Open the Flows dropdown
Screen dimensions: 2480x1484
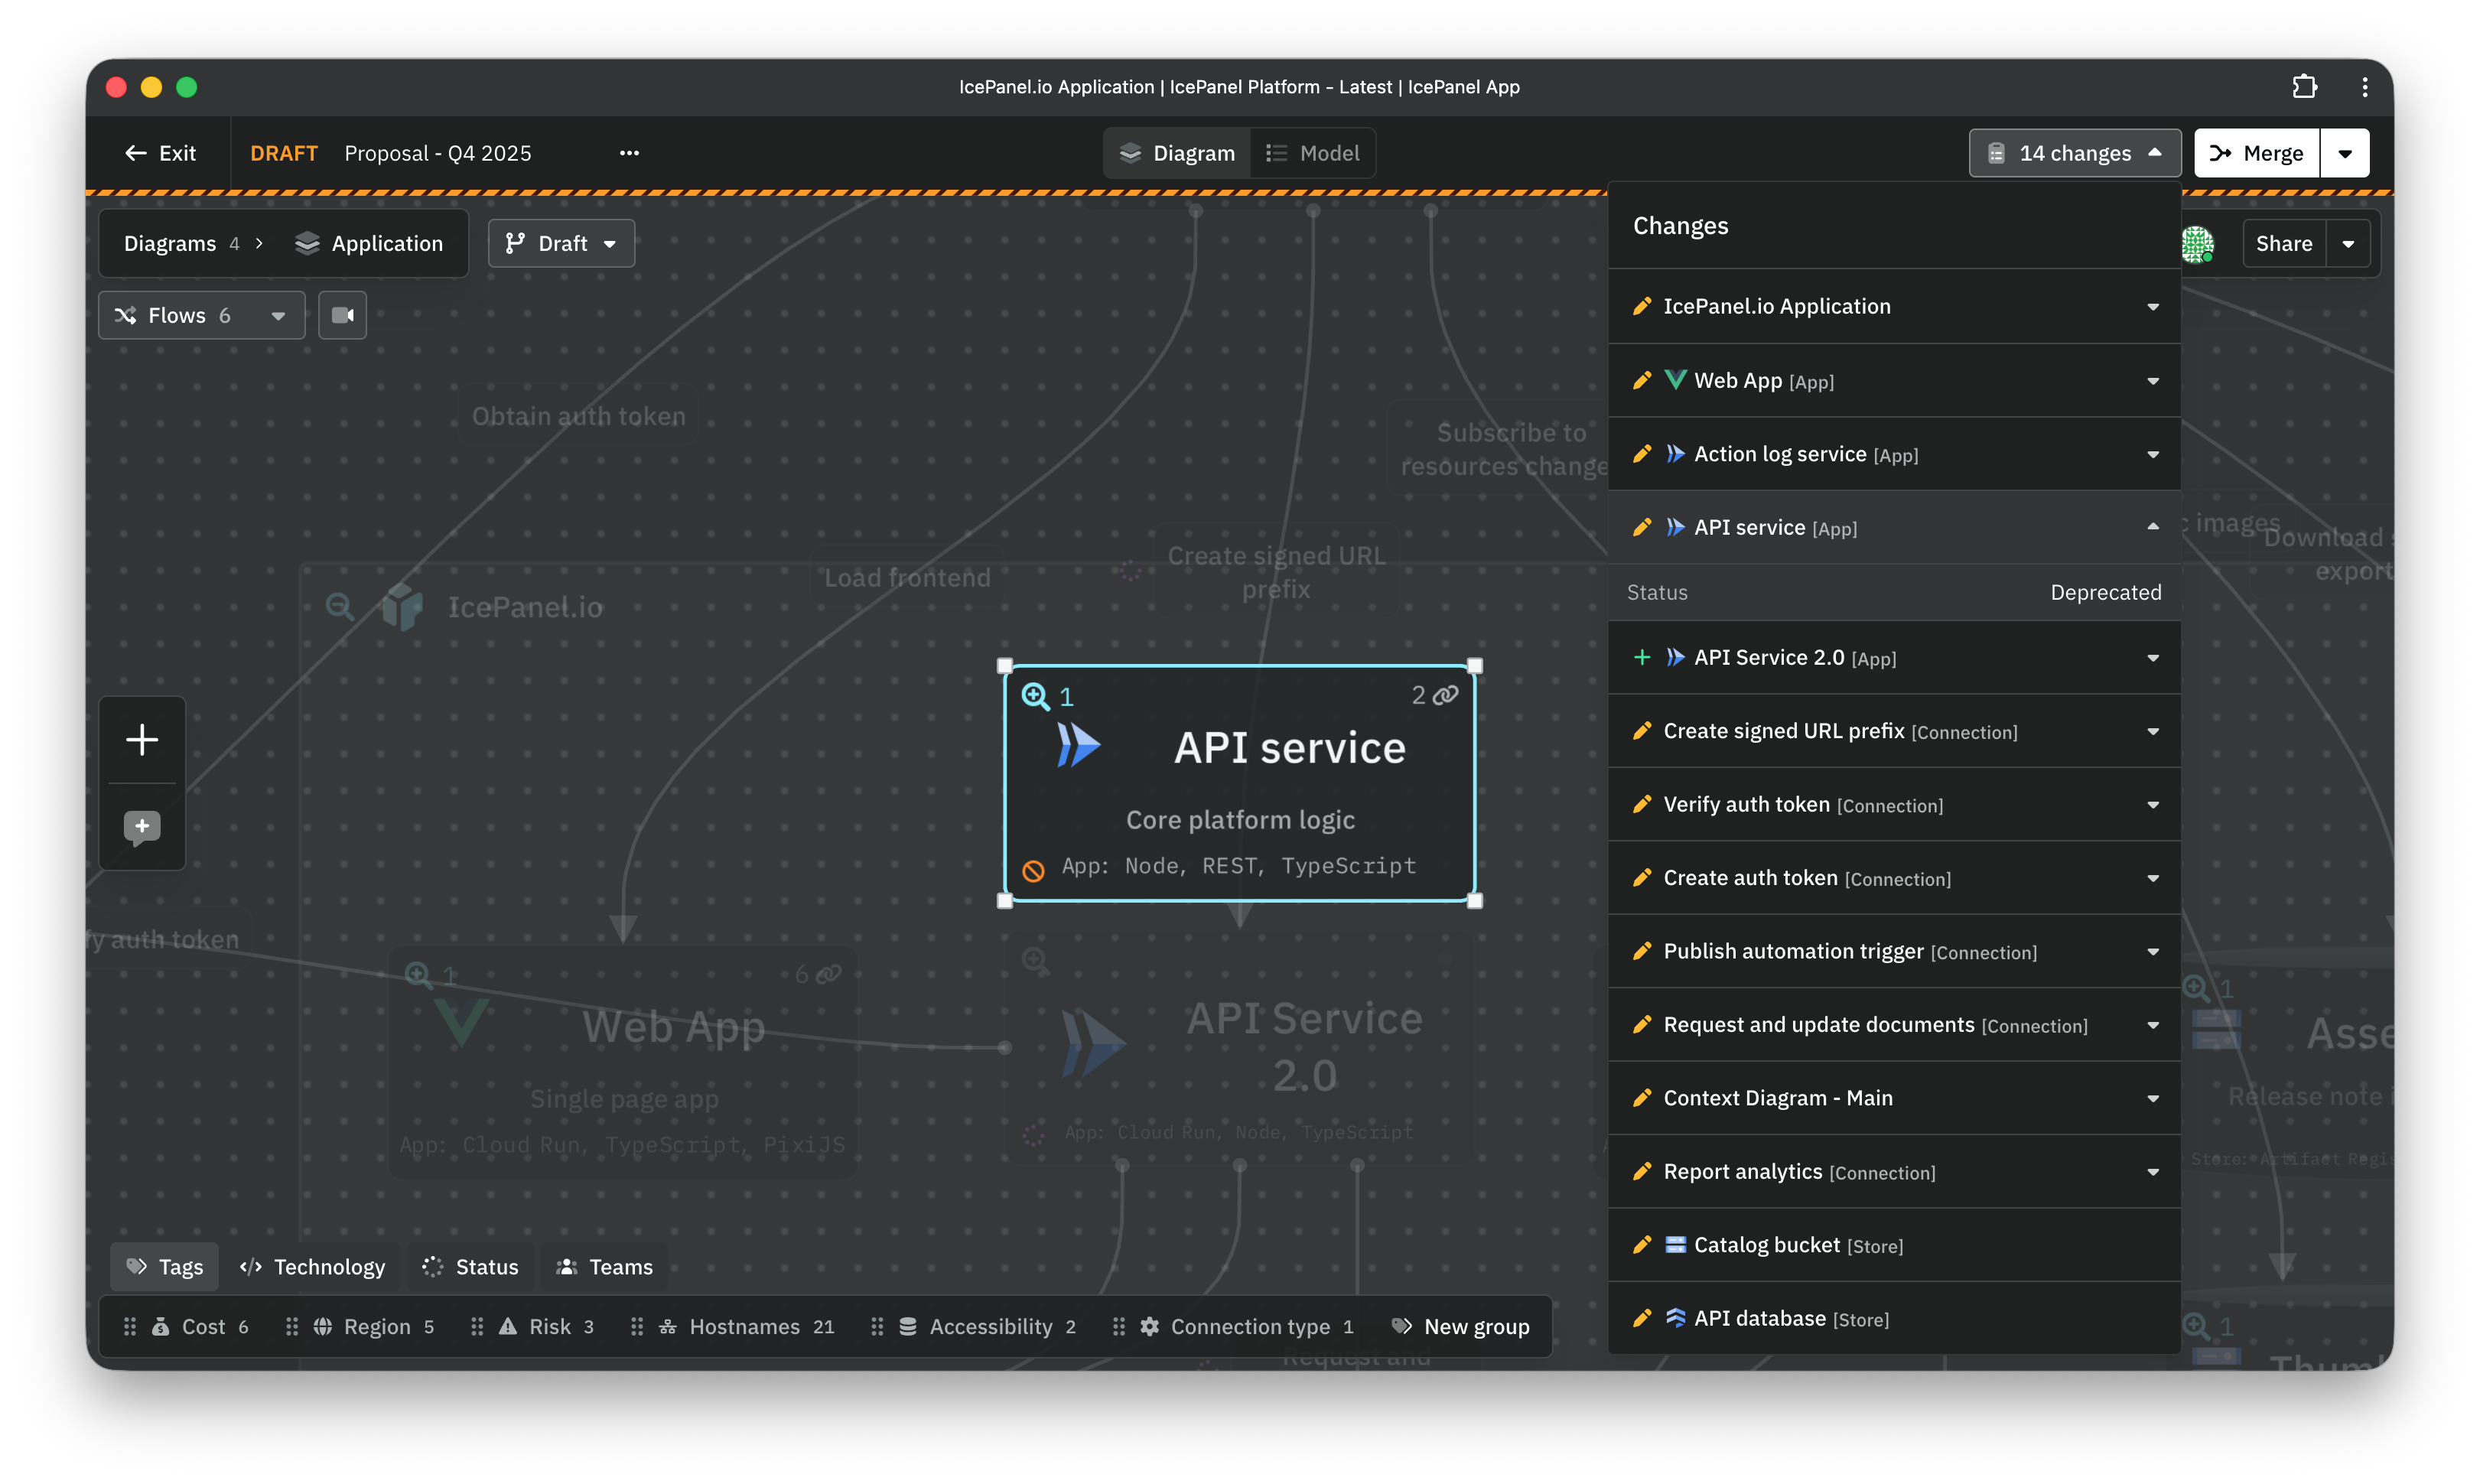pos(201,315)
